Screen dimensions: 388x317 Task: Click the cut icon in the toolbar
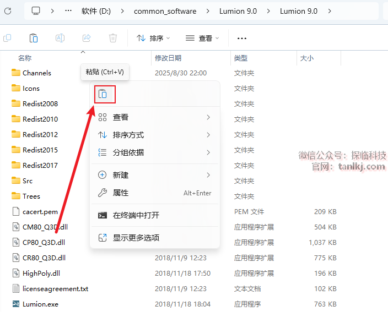tap(7, 38)
